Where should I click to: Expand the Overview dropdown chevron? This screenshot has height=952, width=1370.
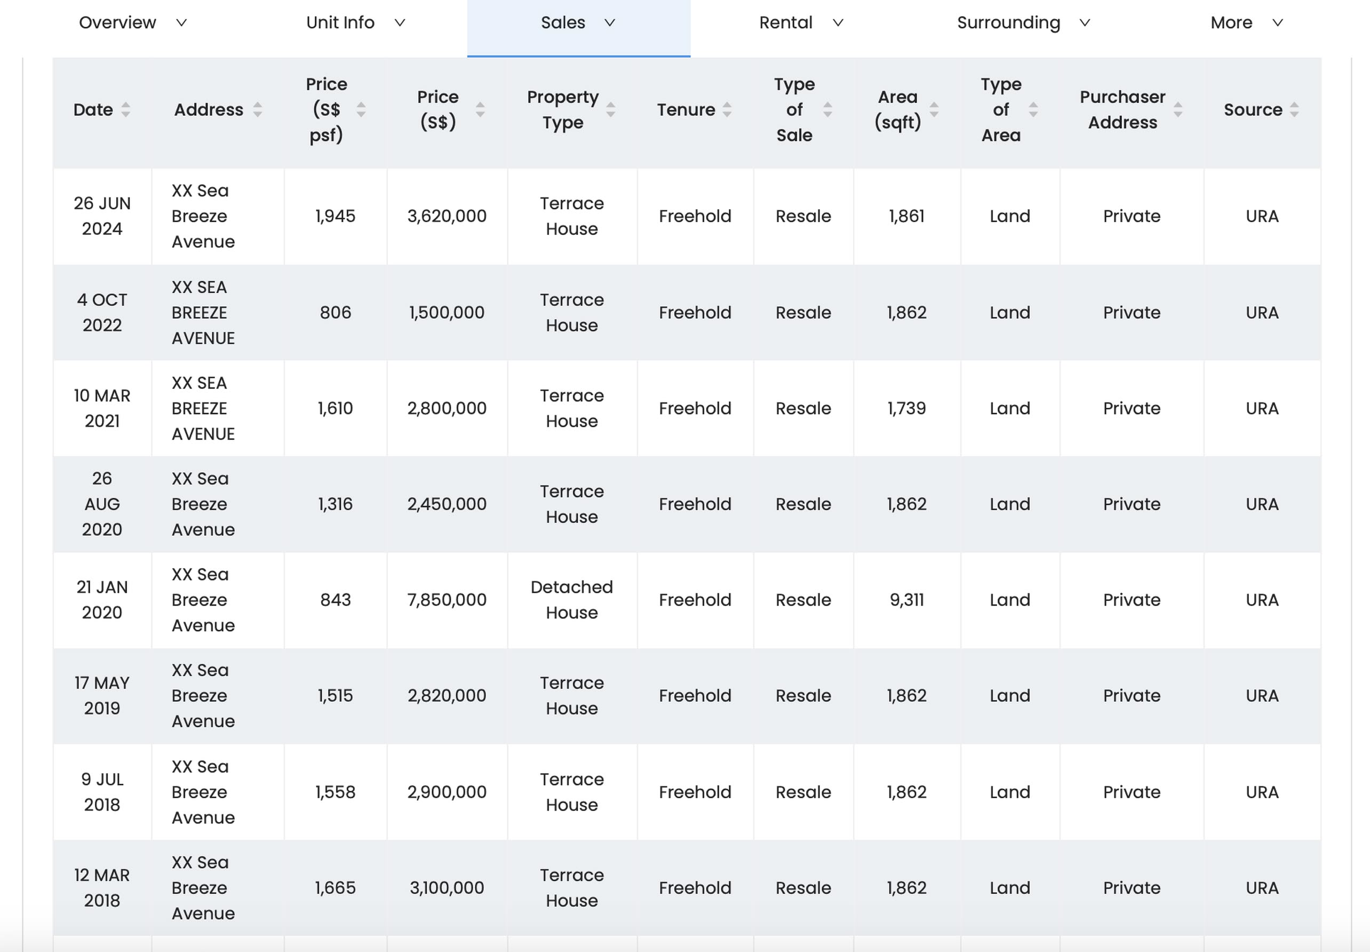pos(182,22)
